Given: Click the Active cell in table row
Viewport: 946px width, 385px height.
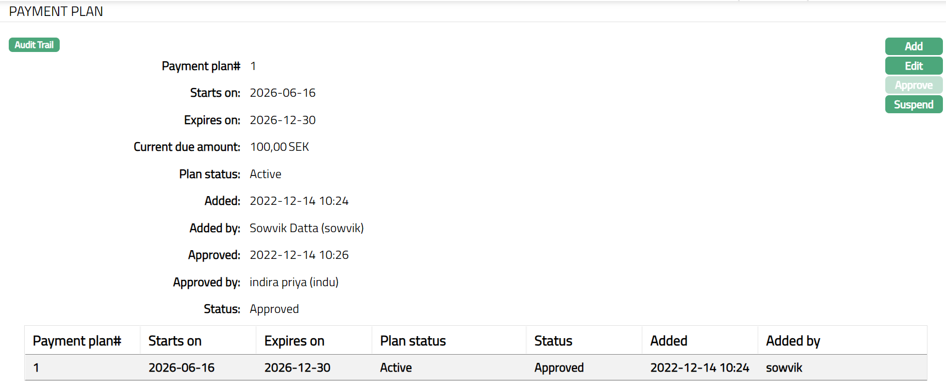Looking at the screenshot, I should tap(396, 367).
